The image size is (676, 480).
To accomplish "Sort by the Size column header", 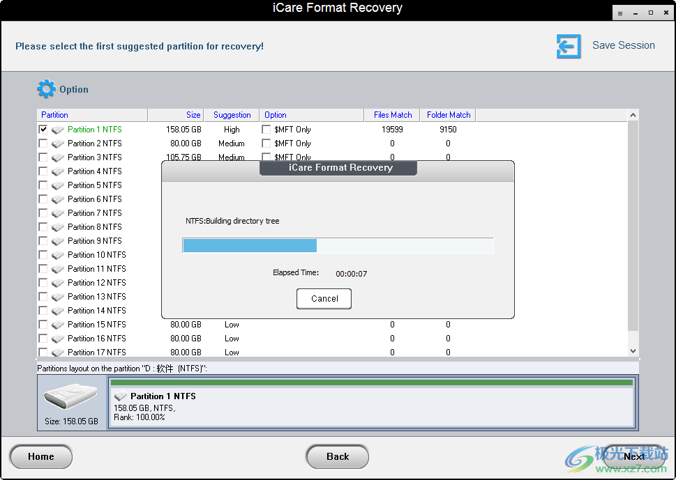I will click(x=176, y=115).
